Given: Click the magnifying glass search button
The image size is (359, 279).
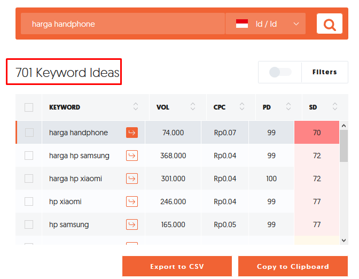Looking at the screenshot, I should (330, 24).
